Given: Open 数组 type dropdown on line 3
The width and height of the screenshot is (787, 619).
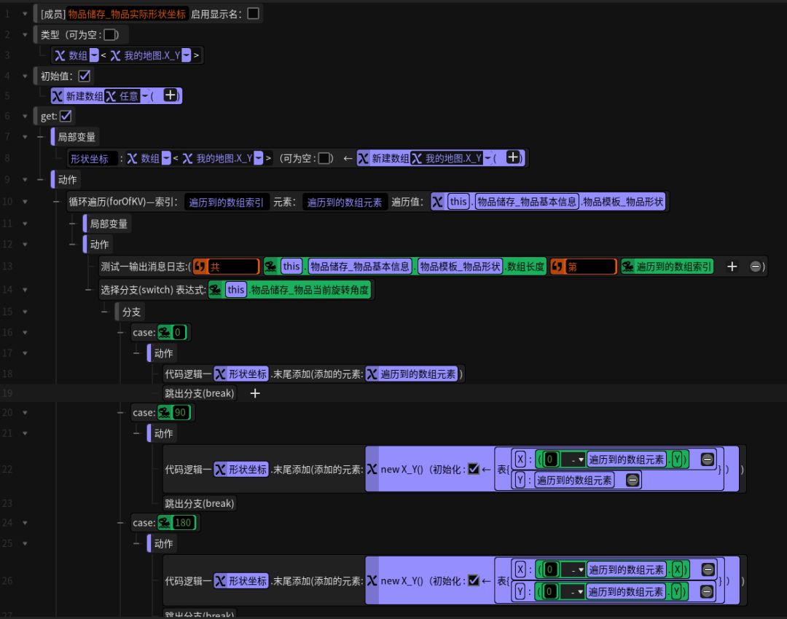Looking at the screenshot, I should (x=94, y=55).
